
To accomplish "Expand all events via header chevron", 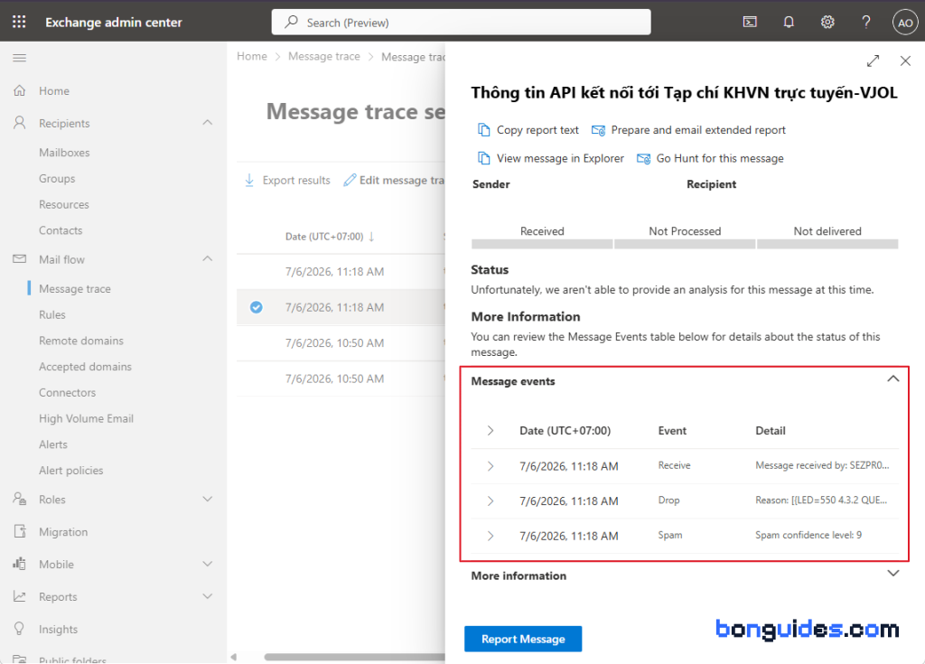I will coord(491,431).
